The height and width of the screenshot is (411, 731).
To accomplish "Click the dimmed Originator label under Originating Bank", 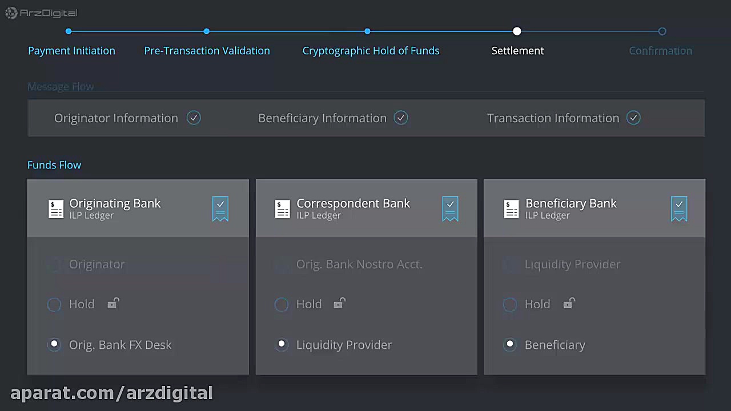I will click(x=97, y=264).
